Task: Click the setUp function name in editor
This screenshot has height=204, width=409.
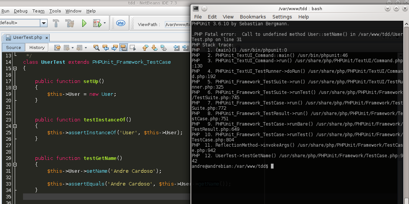Action: (91, 81)
